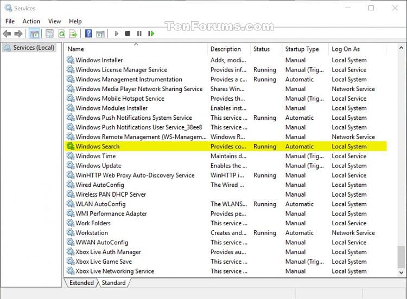This screenshot has height=299, width=407.
Task: Sort by the Status column header
Action: pyautogui.click(x=266, y=49)
